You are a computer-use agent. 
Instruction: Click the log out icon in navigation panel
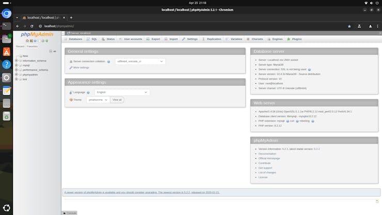pos(31,41)
